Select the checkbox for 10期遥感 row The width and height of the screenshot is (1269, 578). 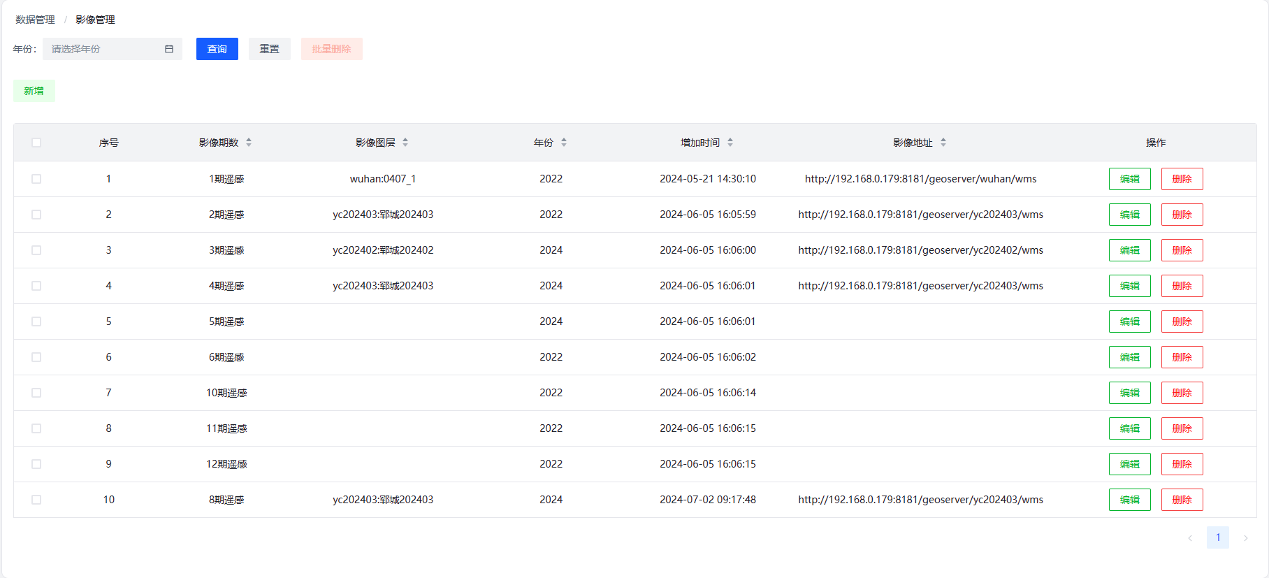click(x=36, y=393)
